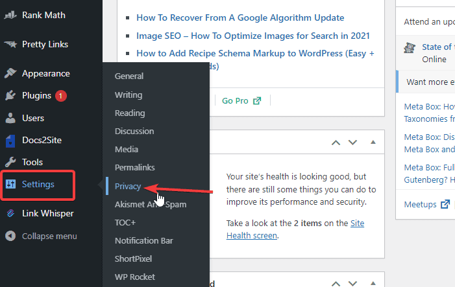Viewport: 455px width, 287px height.
Task: Select TOC+ in Settings submenu
Action: point(125,222)
